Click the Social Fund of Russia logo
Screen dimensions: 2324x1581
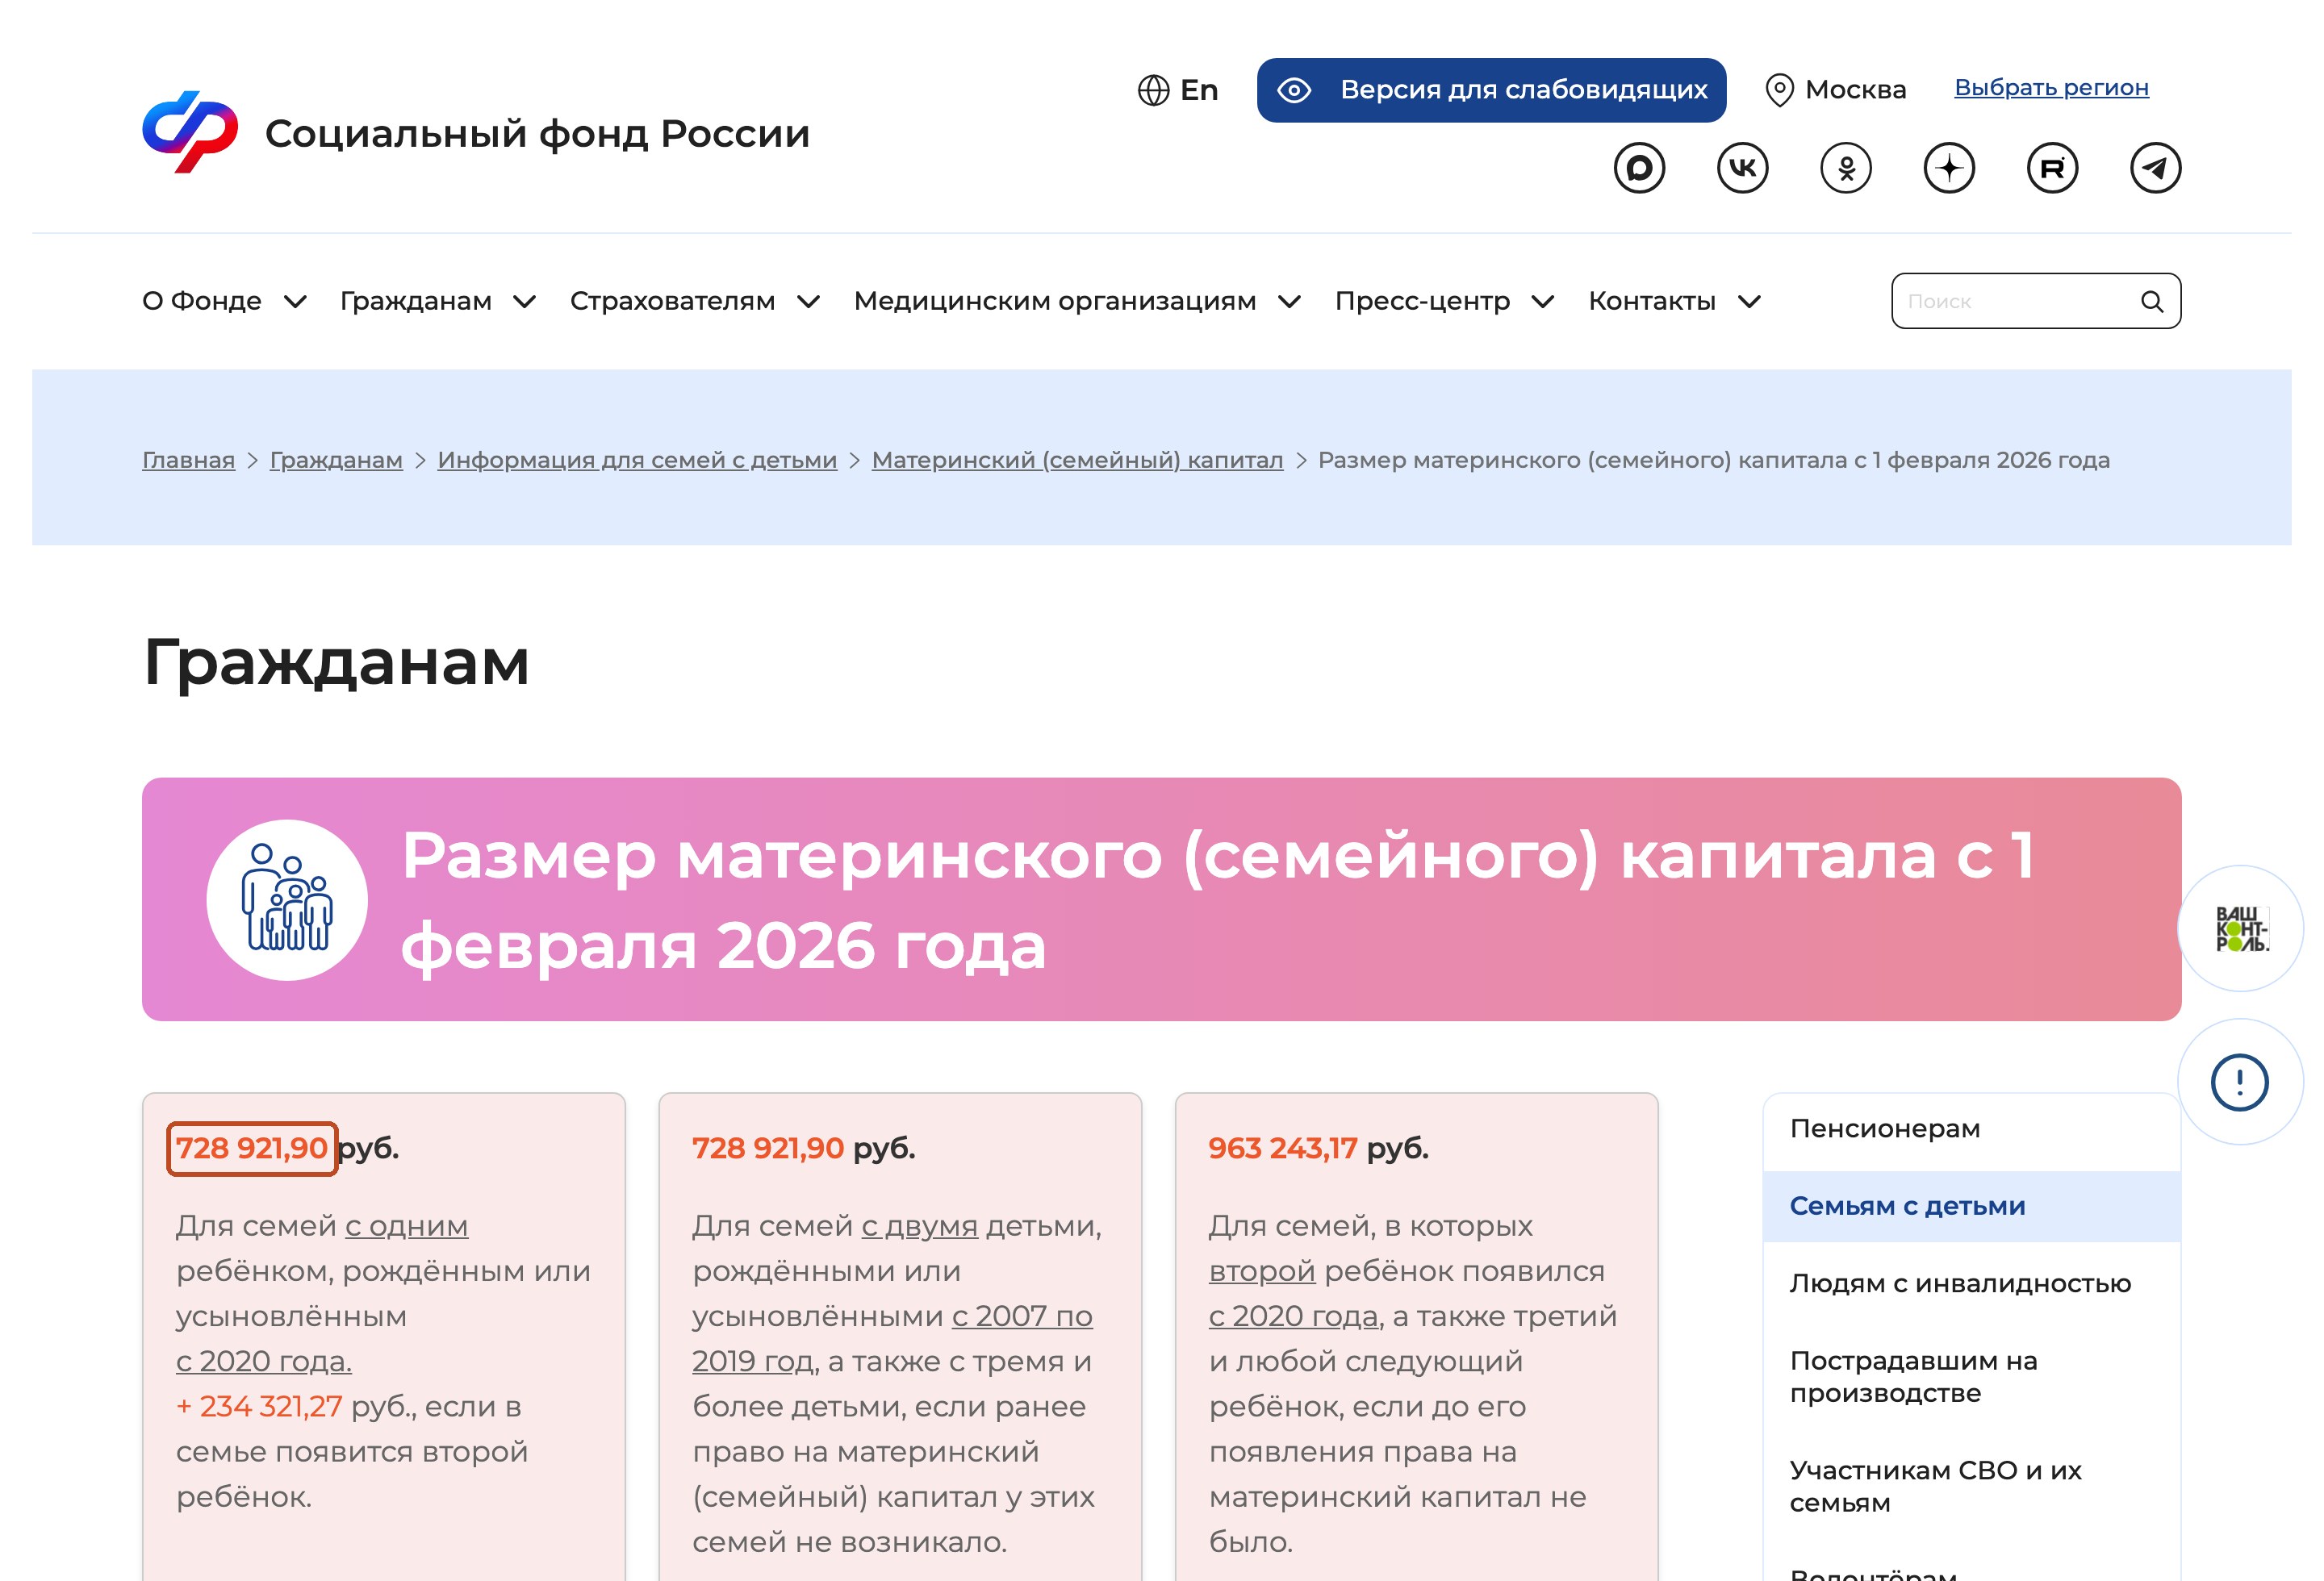[x=190, y=132]
